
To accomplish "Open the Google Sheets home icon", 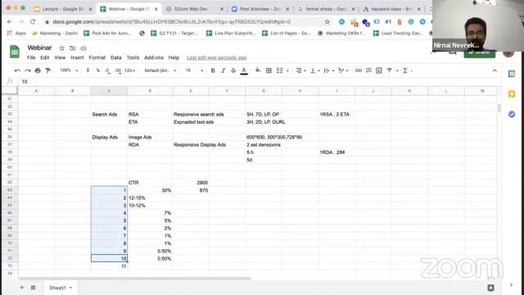I will tap(15, 52).
